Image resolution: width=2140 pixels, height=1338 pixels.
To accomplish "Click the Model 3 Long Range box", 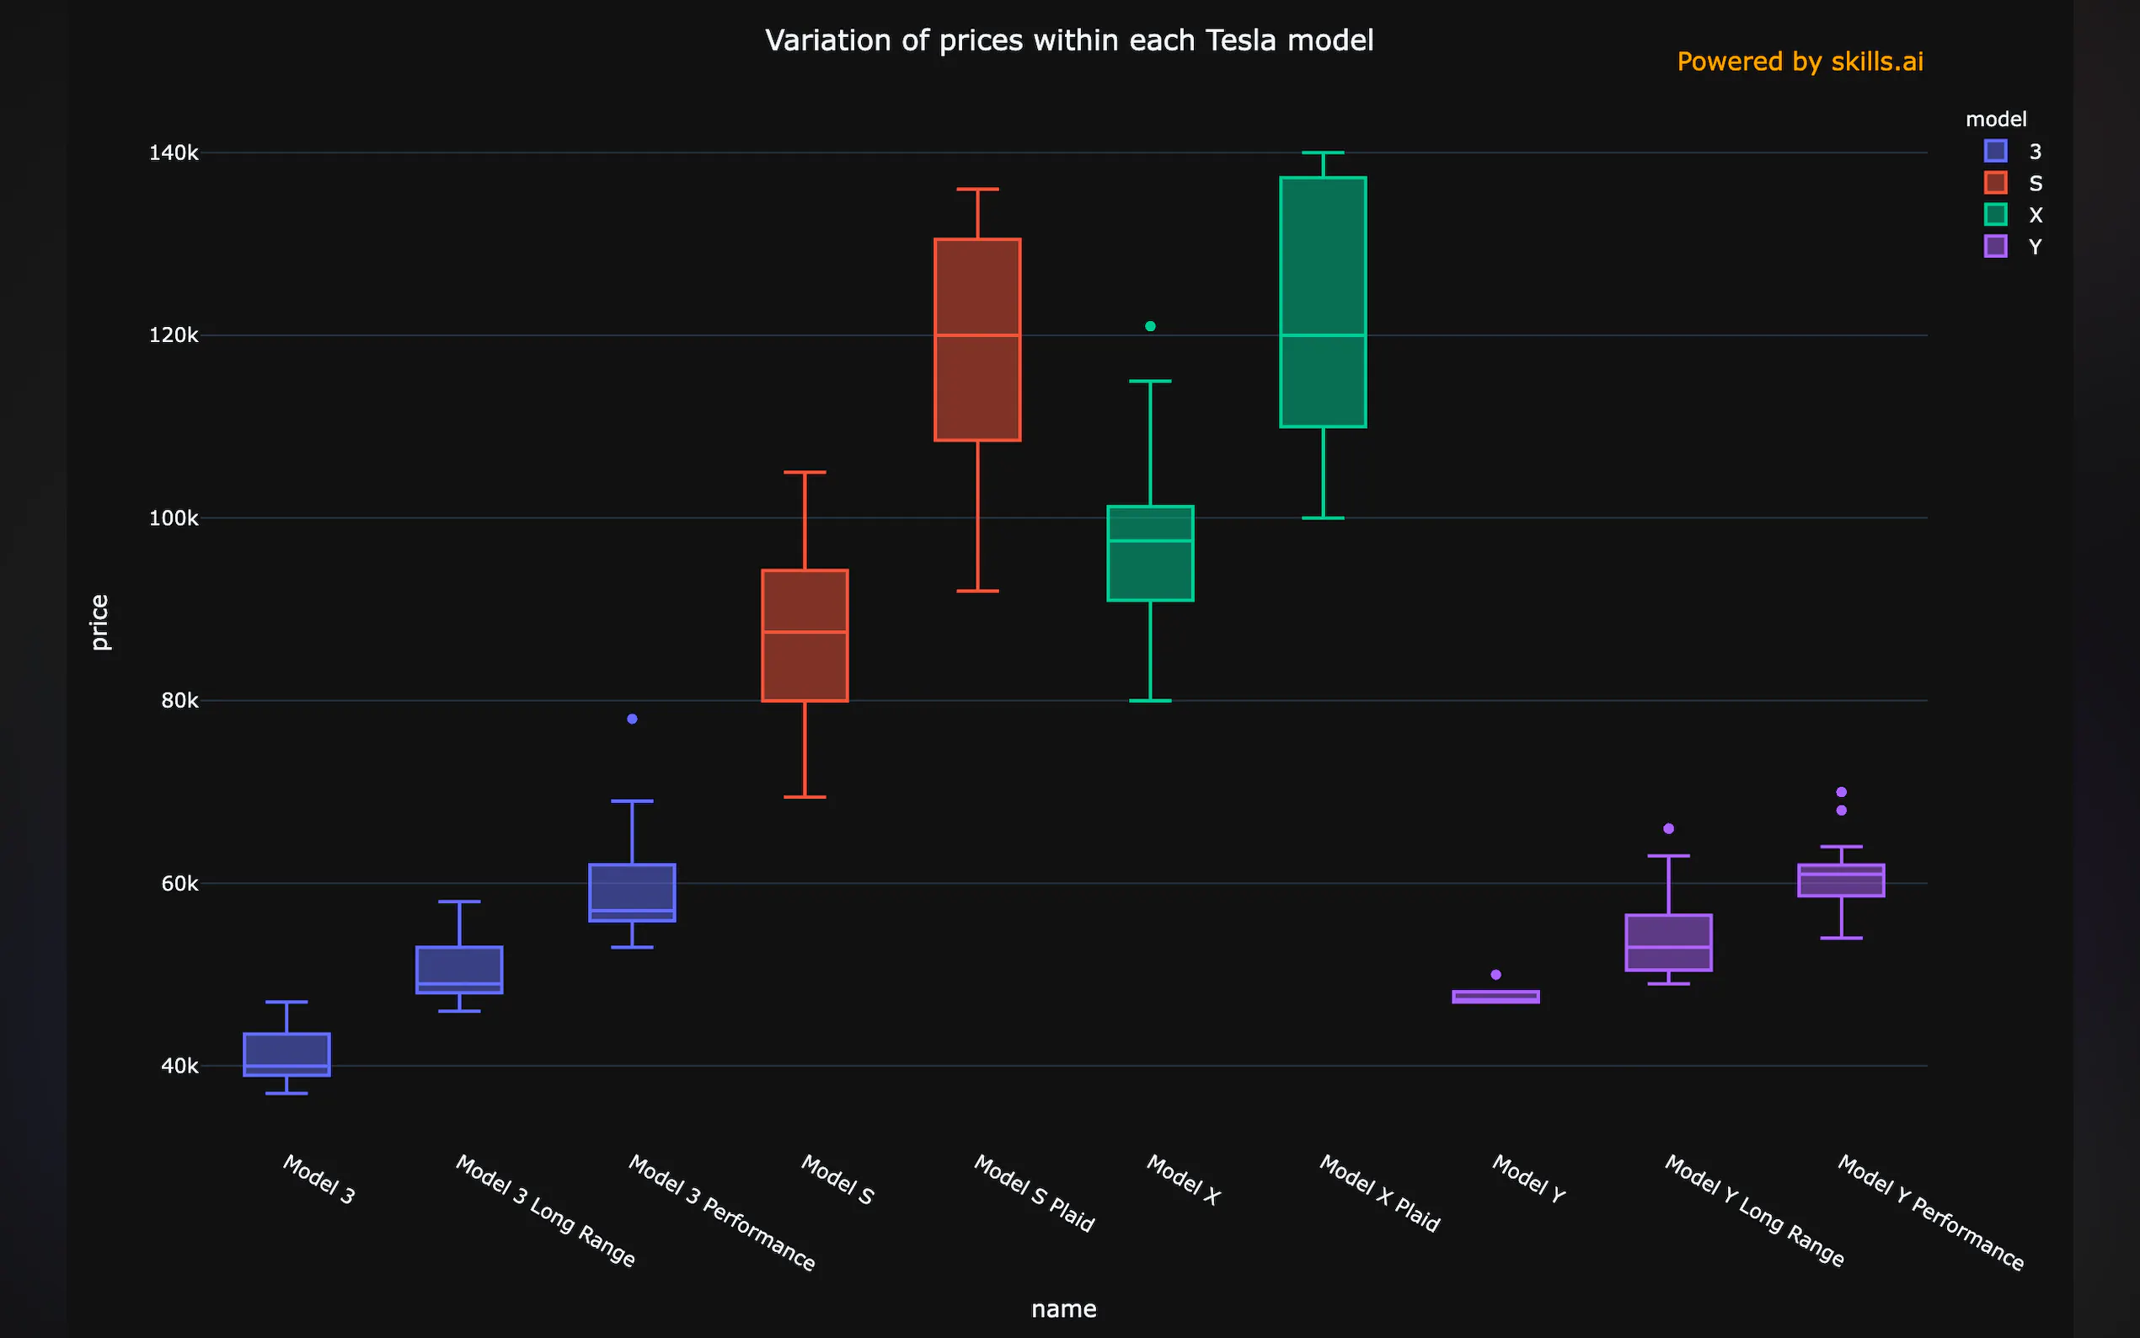I will point(459,970).
